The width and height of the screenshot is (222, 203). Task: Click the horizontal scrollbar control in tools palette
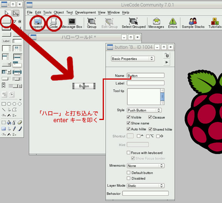(15, 86)
